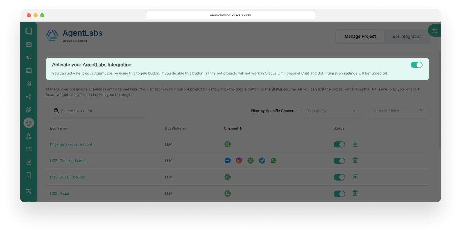The image size is (461, 234).
Task: Switch to the Bot Integration tab
Action: pyautogui.click(x=407, y=37)
